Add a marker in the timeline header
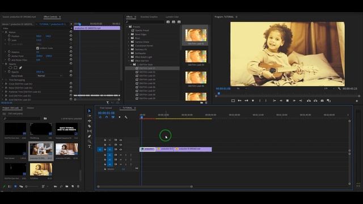Image resolution: width=363 pixels, height=204 pixels. pyautogui.click(x=120, y=117)
